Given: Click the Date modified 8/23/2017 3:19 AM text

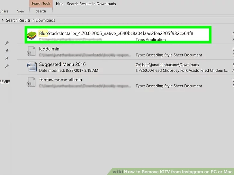Looking at the screenshot, I should click(x=69, y=71).
